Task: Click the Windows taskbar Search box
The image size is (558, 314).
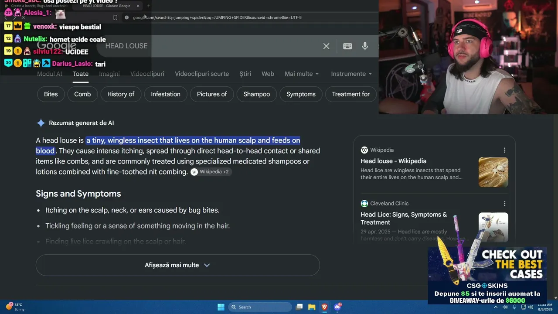Action: 260,307
